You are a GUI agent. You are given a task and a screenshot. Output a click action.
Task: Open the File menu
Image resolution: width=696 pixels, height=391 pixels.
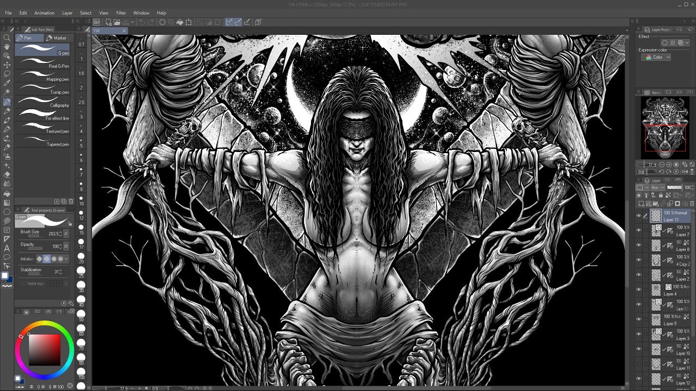(8, 13)
